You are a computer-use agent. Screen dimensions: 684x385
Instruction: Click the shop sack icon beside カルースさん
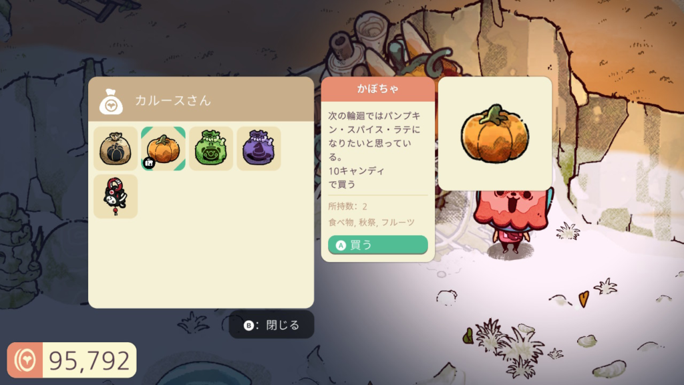[112, 102]
